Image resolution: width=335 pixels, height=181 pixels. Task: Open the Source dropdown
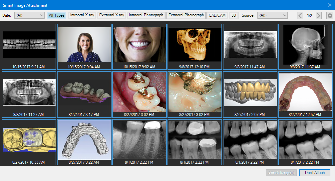[272, 15]
